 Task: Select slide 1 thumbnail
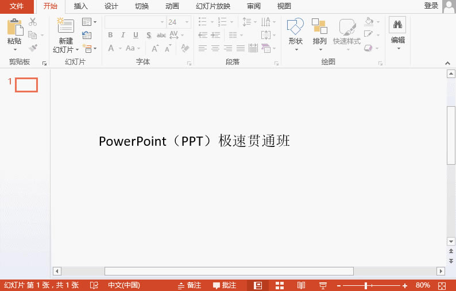[26, 85]
